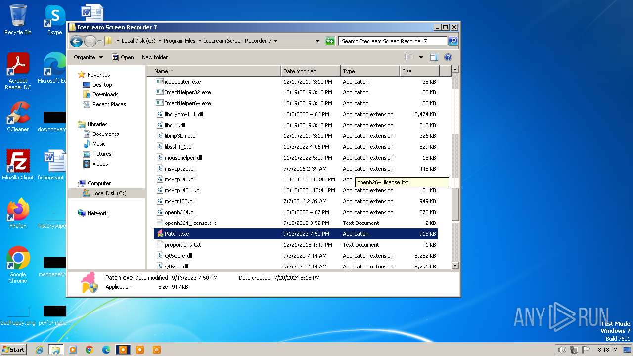Sort by Date modified column
Image resolution: width=633 pixels, height=356 pixels.
tap(311, 71)
